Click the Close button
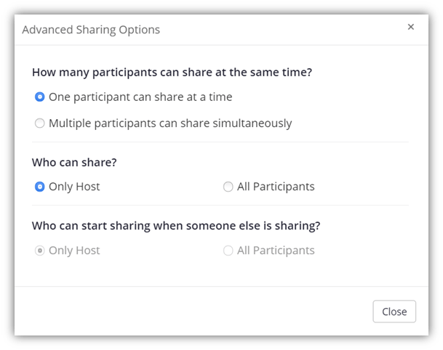The width and height of the screenshot is (443, 350). (x=394, y=312)
